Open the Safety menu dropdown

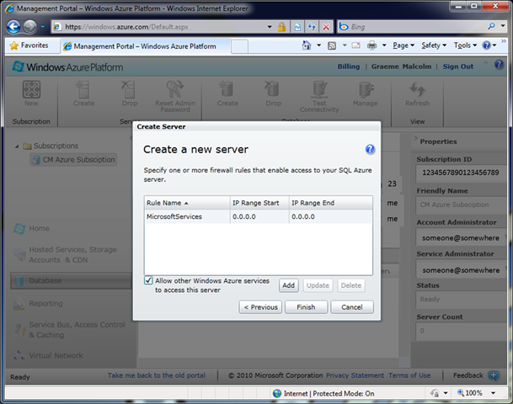click(434, 45)
